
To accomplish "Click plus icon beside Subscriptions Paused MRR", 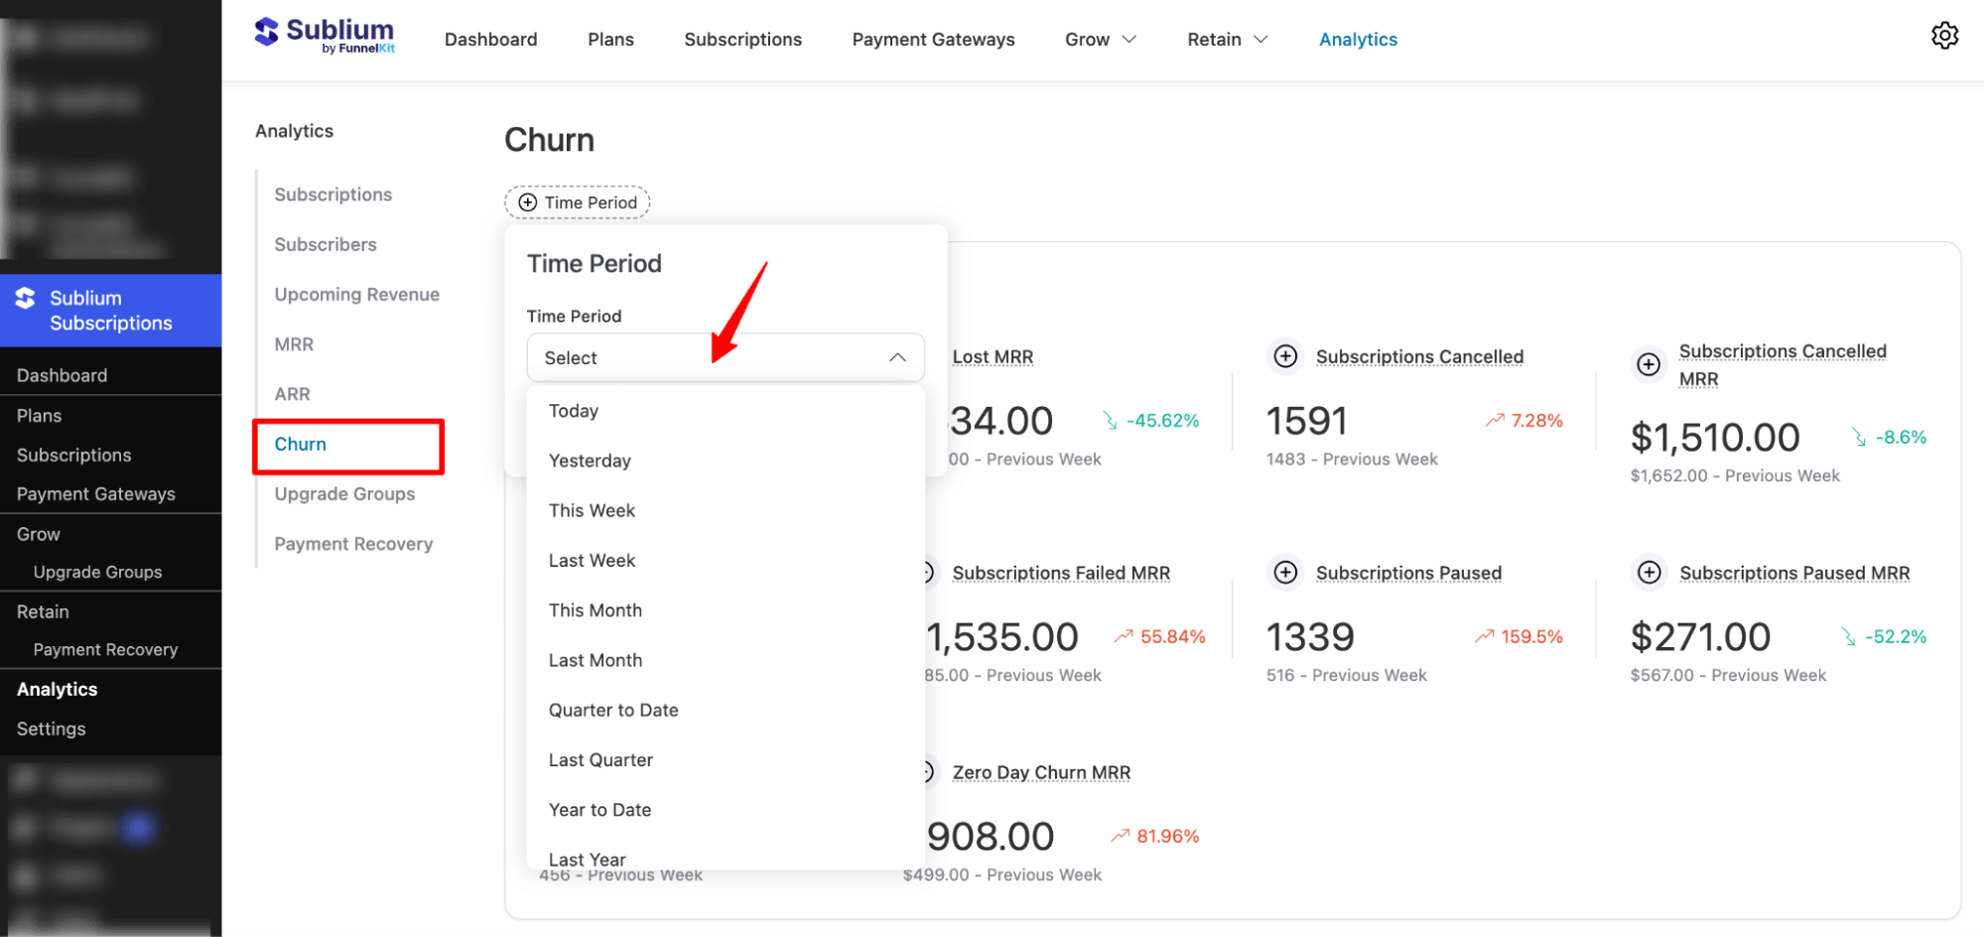I will [1649, 573].
